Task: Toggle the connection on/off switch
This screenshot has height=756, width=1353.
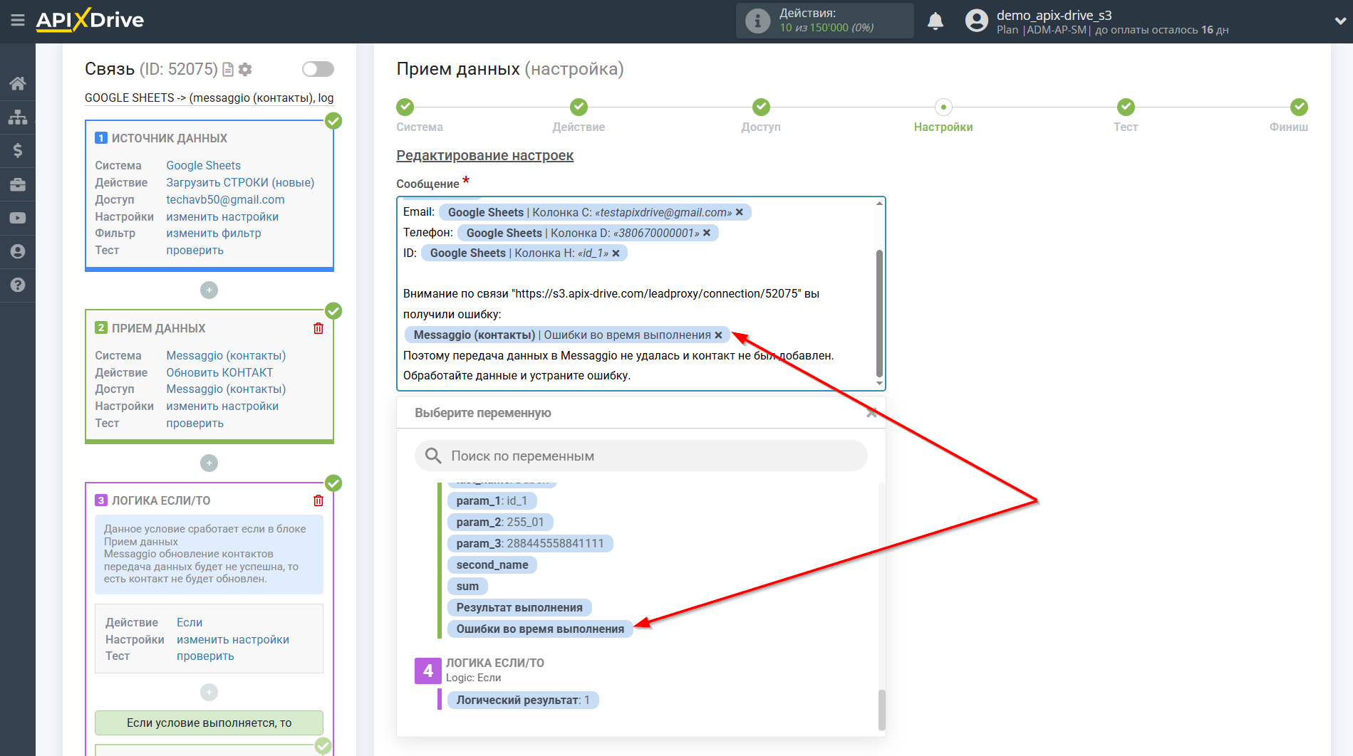Action: [x=318, y=69]
